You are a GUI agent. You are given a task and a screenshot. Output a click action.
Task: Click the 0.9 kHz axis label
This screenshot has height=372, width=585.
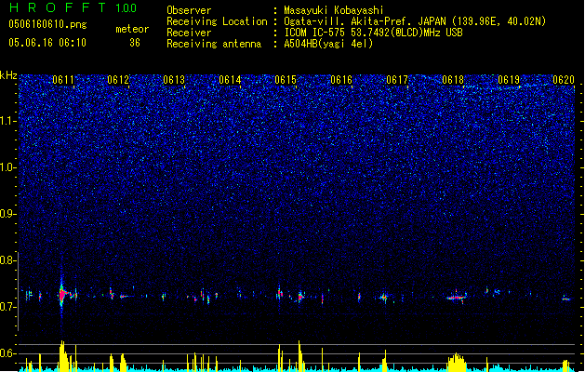8,214
